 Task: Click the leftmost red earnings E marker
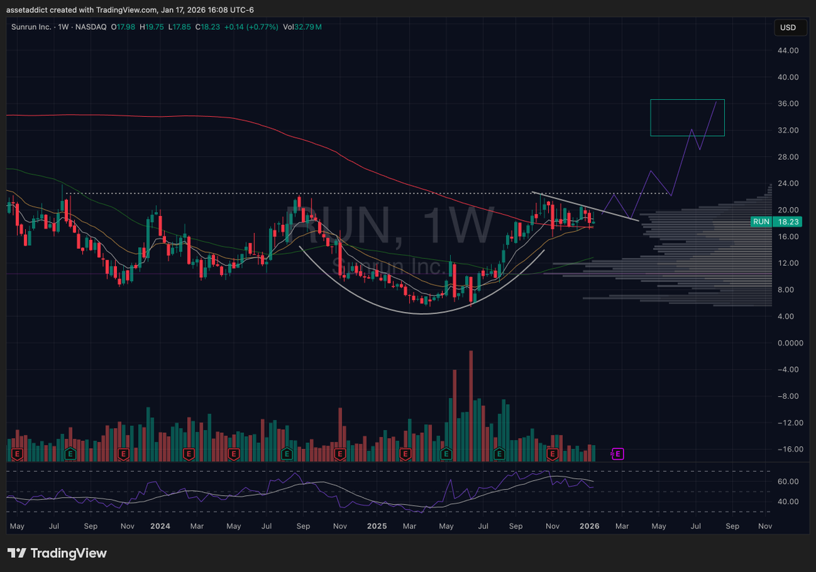[x=18, y=454]
